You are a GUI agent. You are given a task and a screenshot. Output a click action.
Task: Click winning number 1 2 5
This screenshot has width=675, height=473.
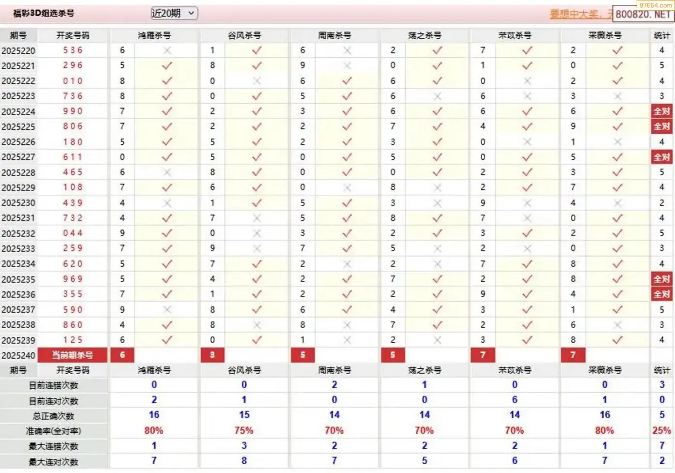pyautogui.click(x=73, y=340)
